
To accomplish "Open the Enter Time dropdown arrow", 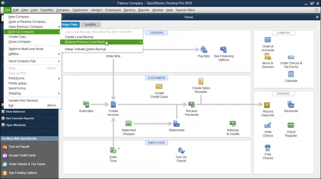I will [x=119, y=149].
